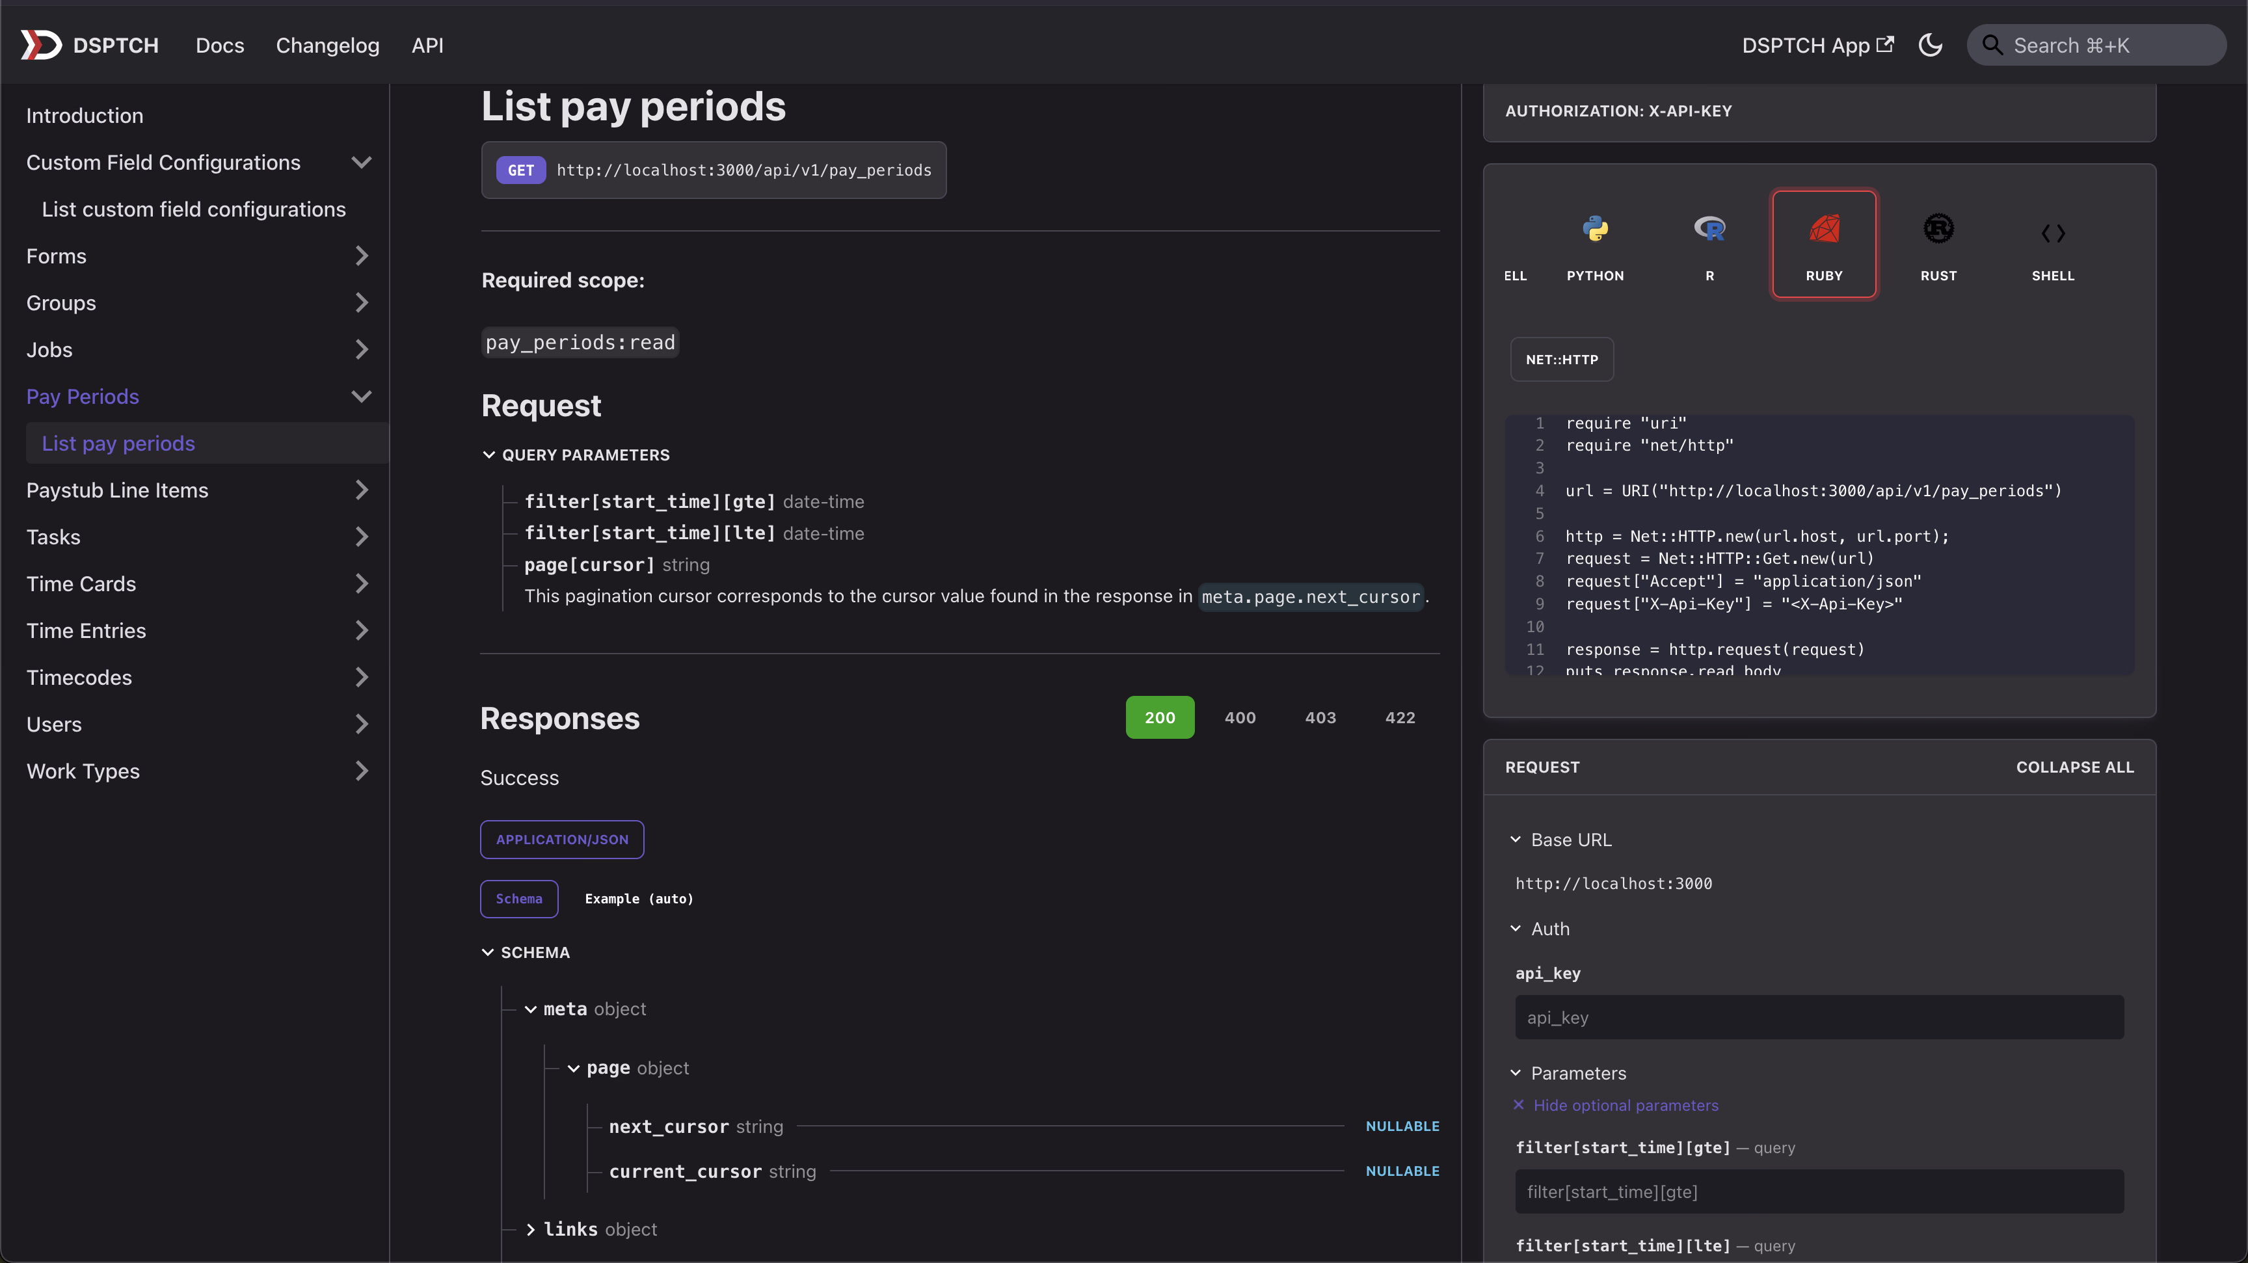
Task: Select the 400 response tab
Action: (x=1240, y=717)
